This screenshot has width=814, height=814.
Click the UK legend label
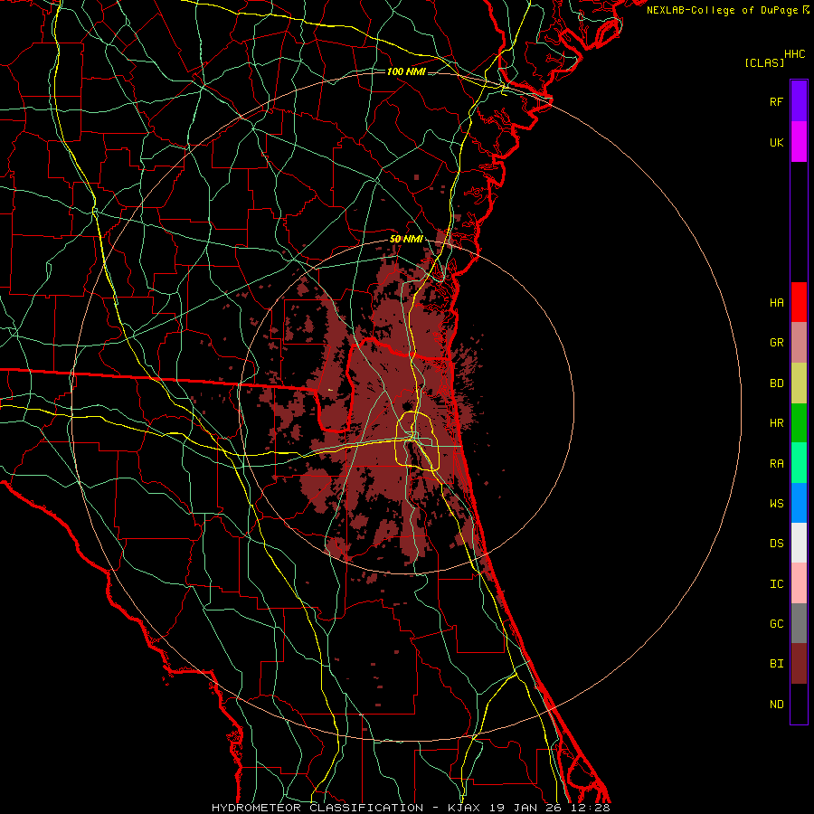(x=776, y=142)
